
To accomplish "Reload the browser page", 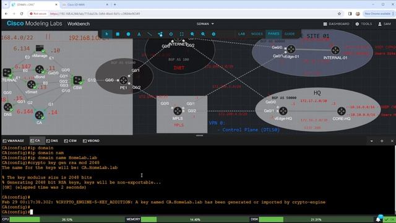I will pyautogui.click(x=22, y=14).
